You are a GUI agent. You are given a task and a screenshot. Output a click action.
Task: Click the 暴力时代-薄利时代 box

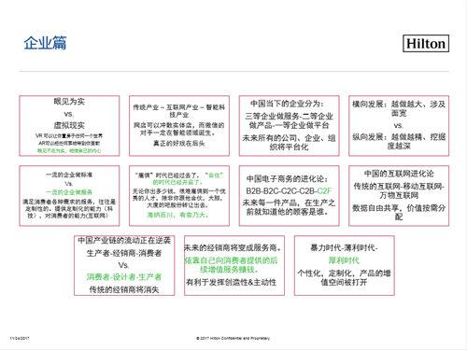point(344,265)
